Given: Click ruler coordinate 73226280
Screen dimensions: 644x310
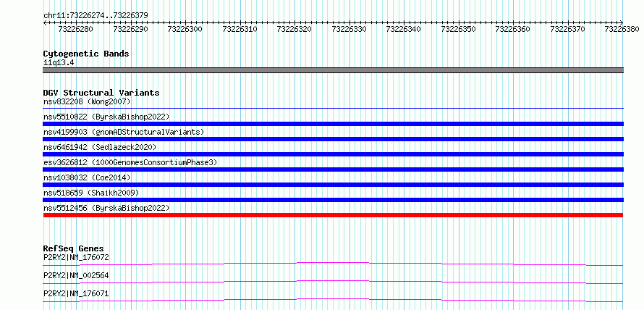Looking at the screenshot, I should (x=75, y=29).
